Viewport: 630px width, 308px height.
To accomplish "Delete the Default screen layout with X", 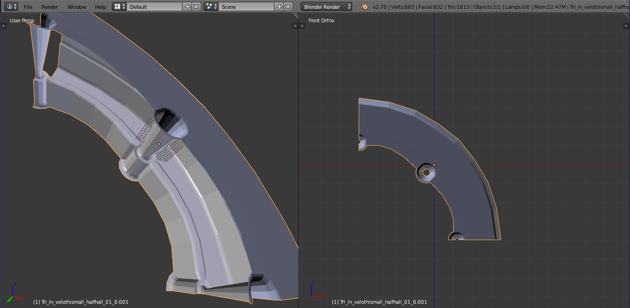I will click(x=196, y=7).
